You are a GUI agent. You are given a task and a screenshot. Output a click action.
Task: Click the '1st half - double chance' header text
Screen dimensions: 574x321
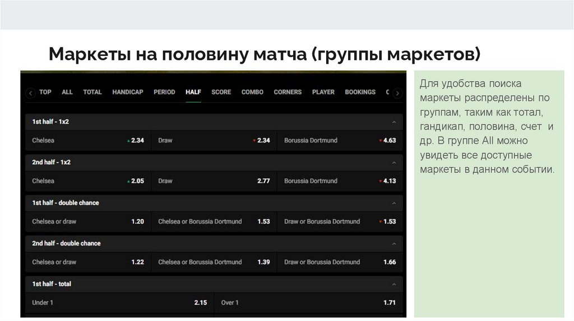pyautogui.click(x=66, y=202)
